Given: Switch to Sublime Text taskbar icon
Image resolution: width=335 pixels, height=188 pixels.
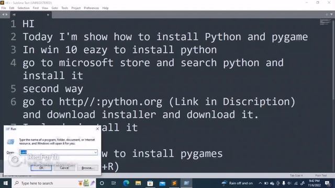Looking at the screenshot, I should click(174, 183).
